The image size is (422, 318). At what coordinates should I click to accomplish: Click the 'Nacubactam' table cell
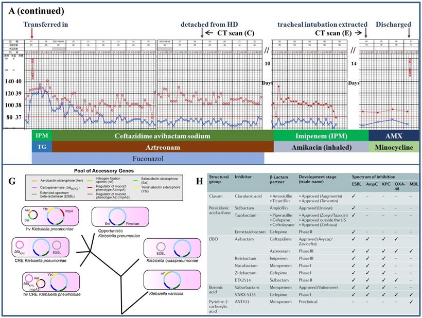point(246,266)
